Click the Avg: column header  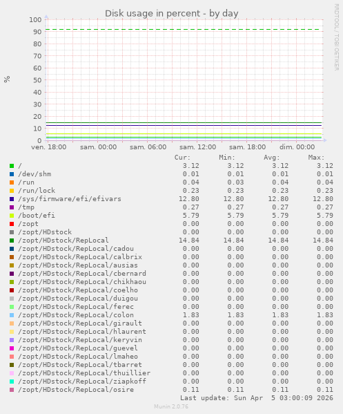(x=272, y=158)
